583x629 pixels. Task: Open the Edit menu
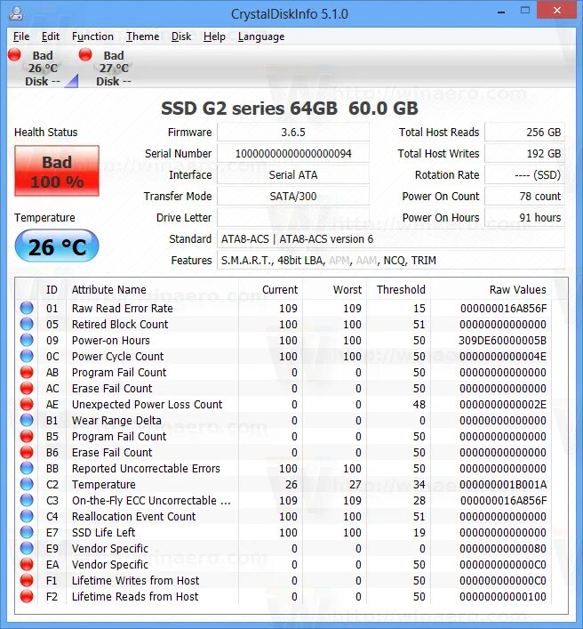tap(51, 36)
